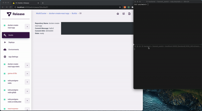Open the sliders settings icon in header
Image resolution: width=202 pixels, height=111 pixels.
pyautogui.click(x=123, y=14)
